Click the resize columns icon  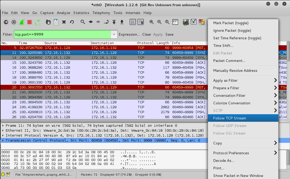[x=175, y=22]
